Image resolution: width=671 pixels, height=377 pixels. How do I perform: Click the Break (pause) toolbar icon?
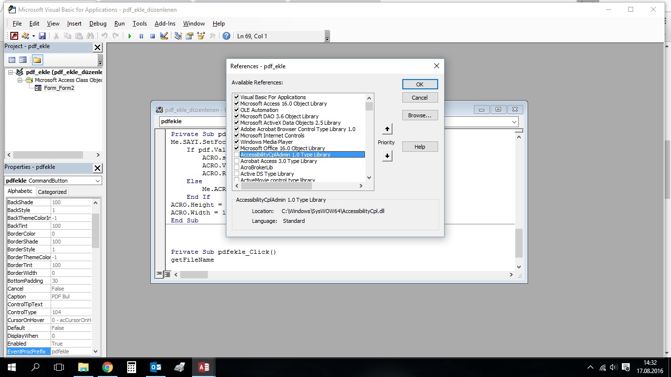[141, 36]
